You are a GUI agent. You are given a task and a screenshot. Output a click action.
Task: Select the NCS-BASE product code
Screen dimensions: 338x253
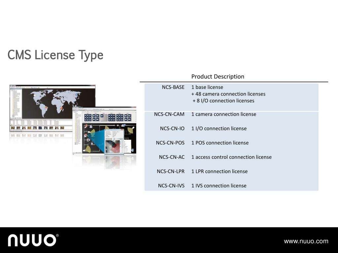tap(173, 87)
